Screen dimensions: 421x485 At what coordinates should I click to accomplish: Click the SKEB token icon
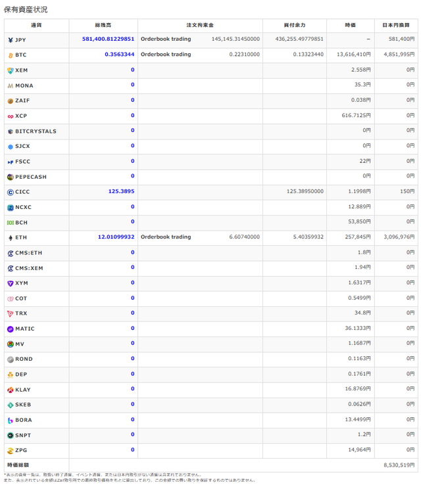(x=11, y=405)
